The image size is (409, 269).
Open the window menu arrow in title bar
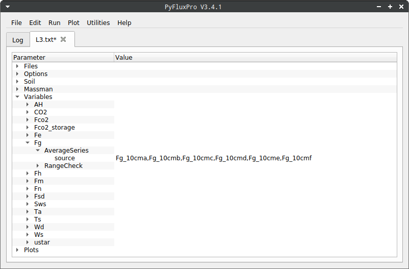coord(8,7)
